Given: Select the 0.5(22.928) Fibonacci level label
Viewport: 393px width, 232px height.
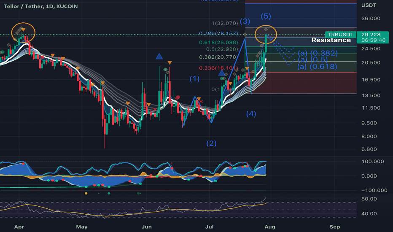Looking at the screenshot, I should (222, 49).
